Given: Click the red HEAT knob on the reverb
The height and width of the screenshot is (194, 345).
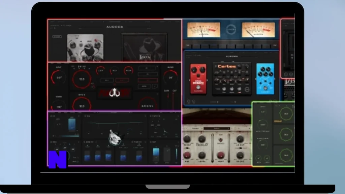Looking at the screenshot, I should (220, 155).
